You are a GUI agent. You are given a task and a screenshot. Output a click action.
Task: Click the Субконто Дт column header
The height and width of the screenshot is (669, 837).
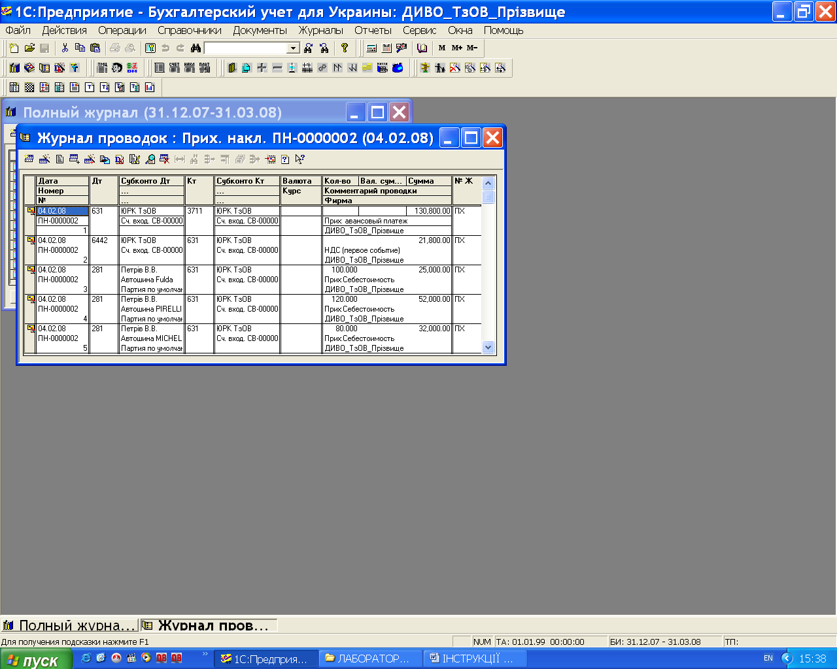[x=152, y=181]
